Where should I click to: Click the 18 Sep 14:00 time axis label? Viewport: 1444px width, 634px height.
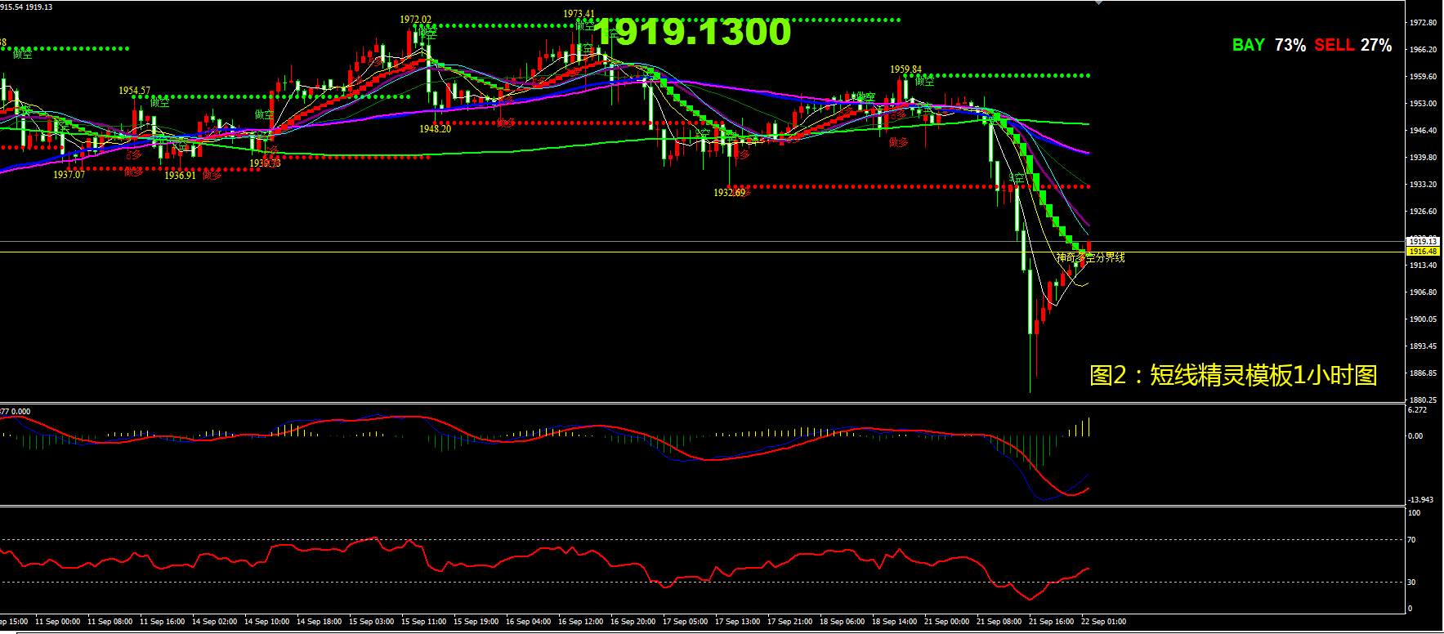(895, 622)
